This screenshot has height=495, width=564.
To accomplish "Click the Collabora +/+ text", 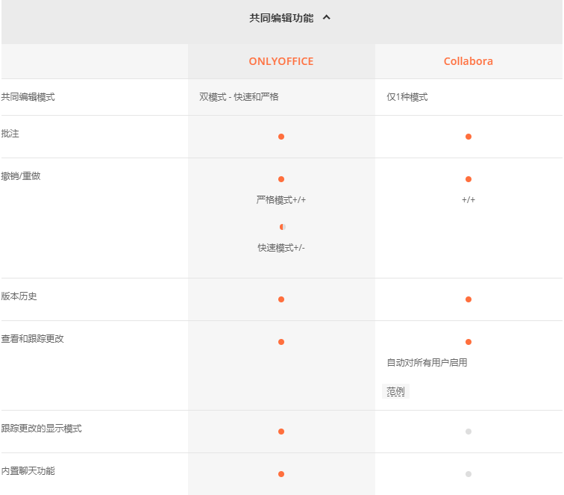I will tap(469, 200).
